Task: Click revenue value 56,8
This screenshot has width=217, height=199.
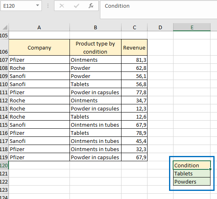Action: coord(134,84)
